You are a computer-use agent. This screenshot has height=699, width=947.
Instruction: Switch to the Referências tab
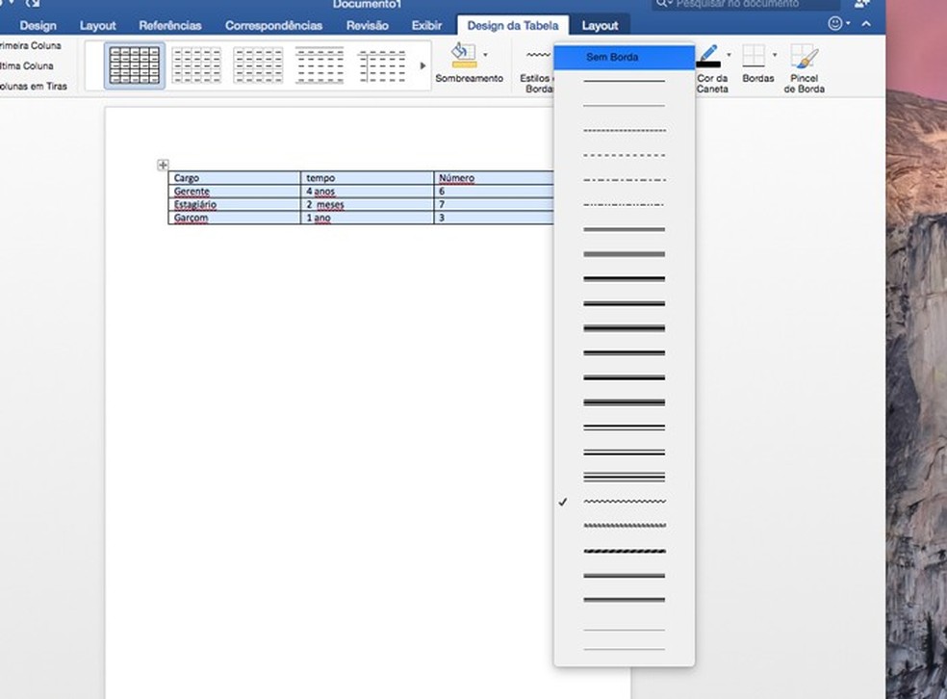(x=169, y=25)
